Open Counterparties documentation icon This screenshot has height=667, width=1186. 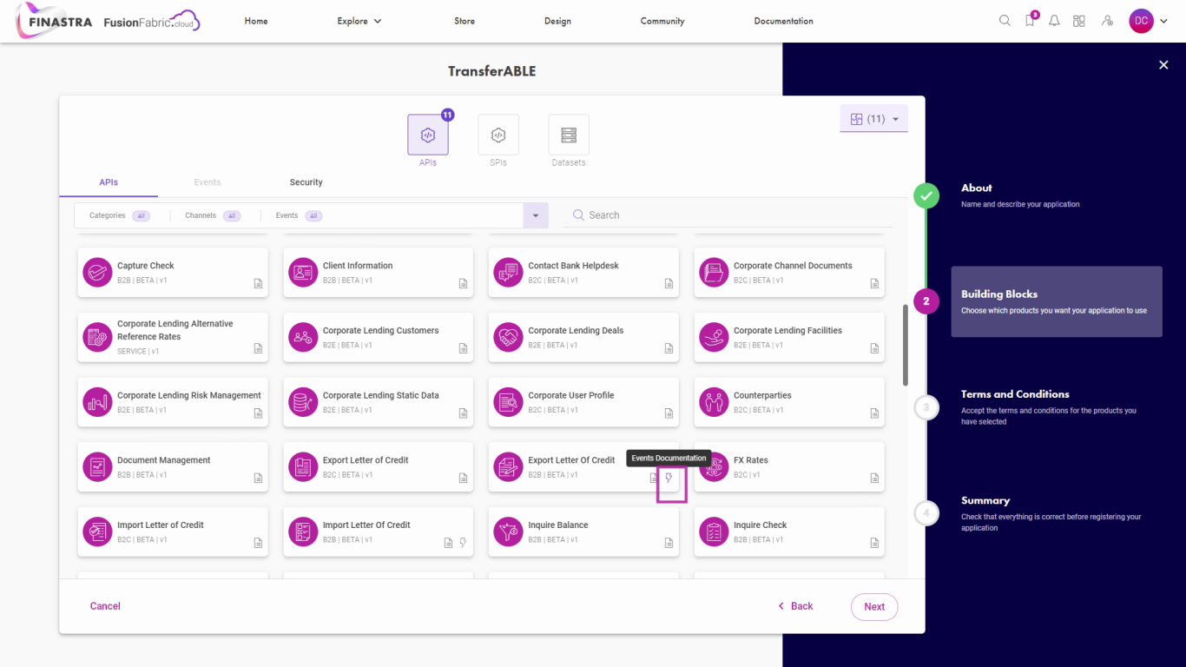point(874,413)
